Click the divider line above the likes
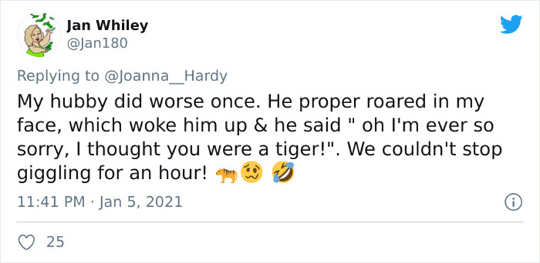This screenshot has width=540, height=263. pos(270,222)
